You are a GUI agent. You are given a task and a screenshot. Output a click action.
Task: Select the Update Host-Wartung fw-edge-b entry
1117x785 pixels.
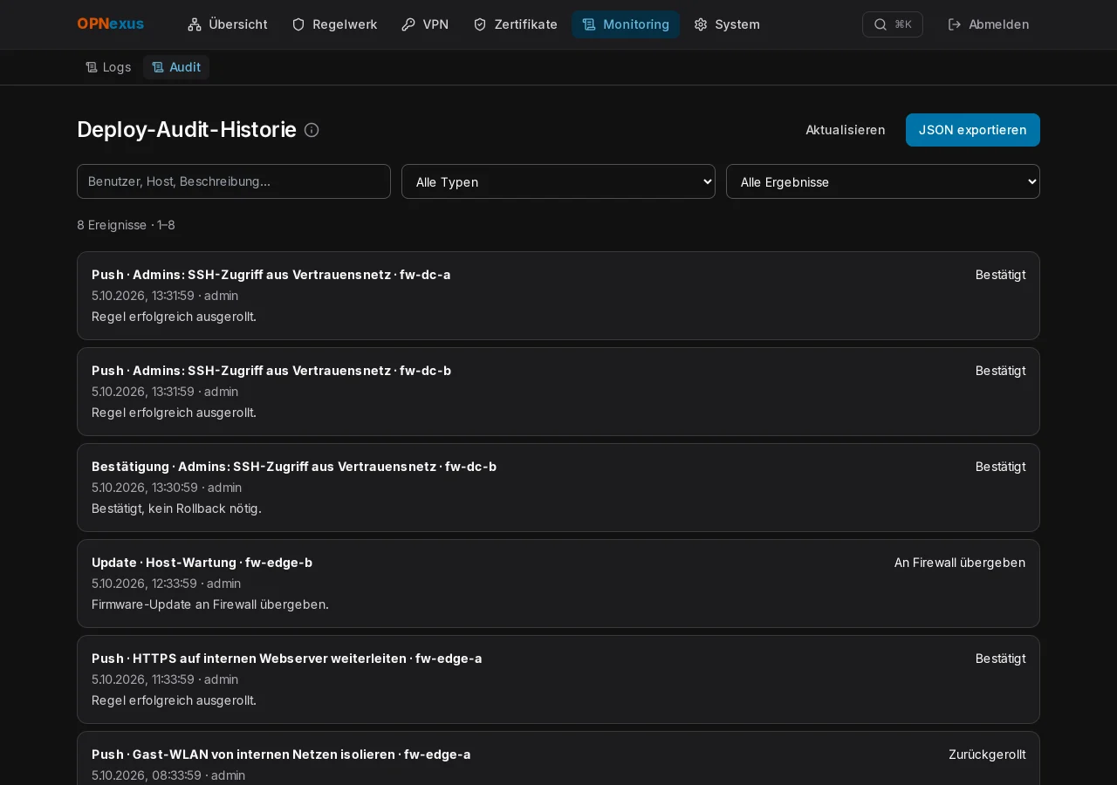(x=558, y=584)
